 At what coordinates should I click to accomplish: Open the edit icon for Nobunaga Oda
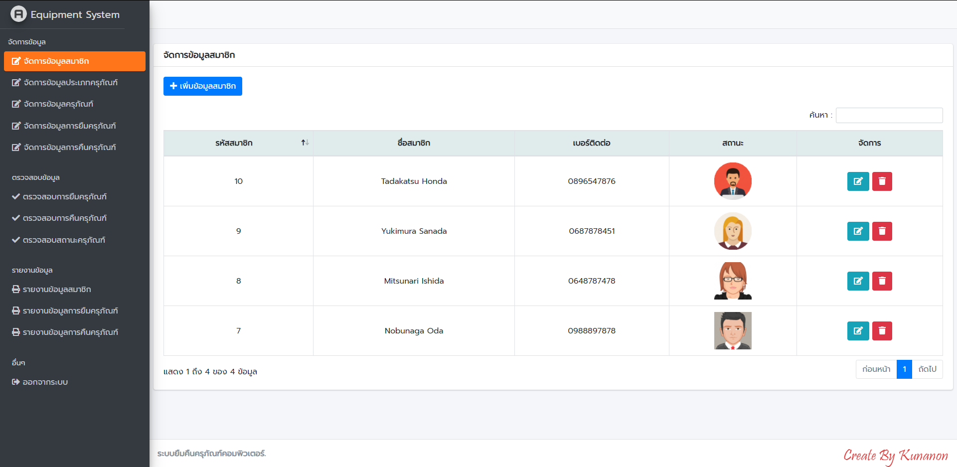point(858,331)
